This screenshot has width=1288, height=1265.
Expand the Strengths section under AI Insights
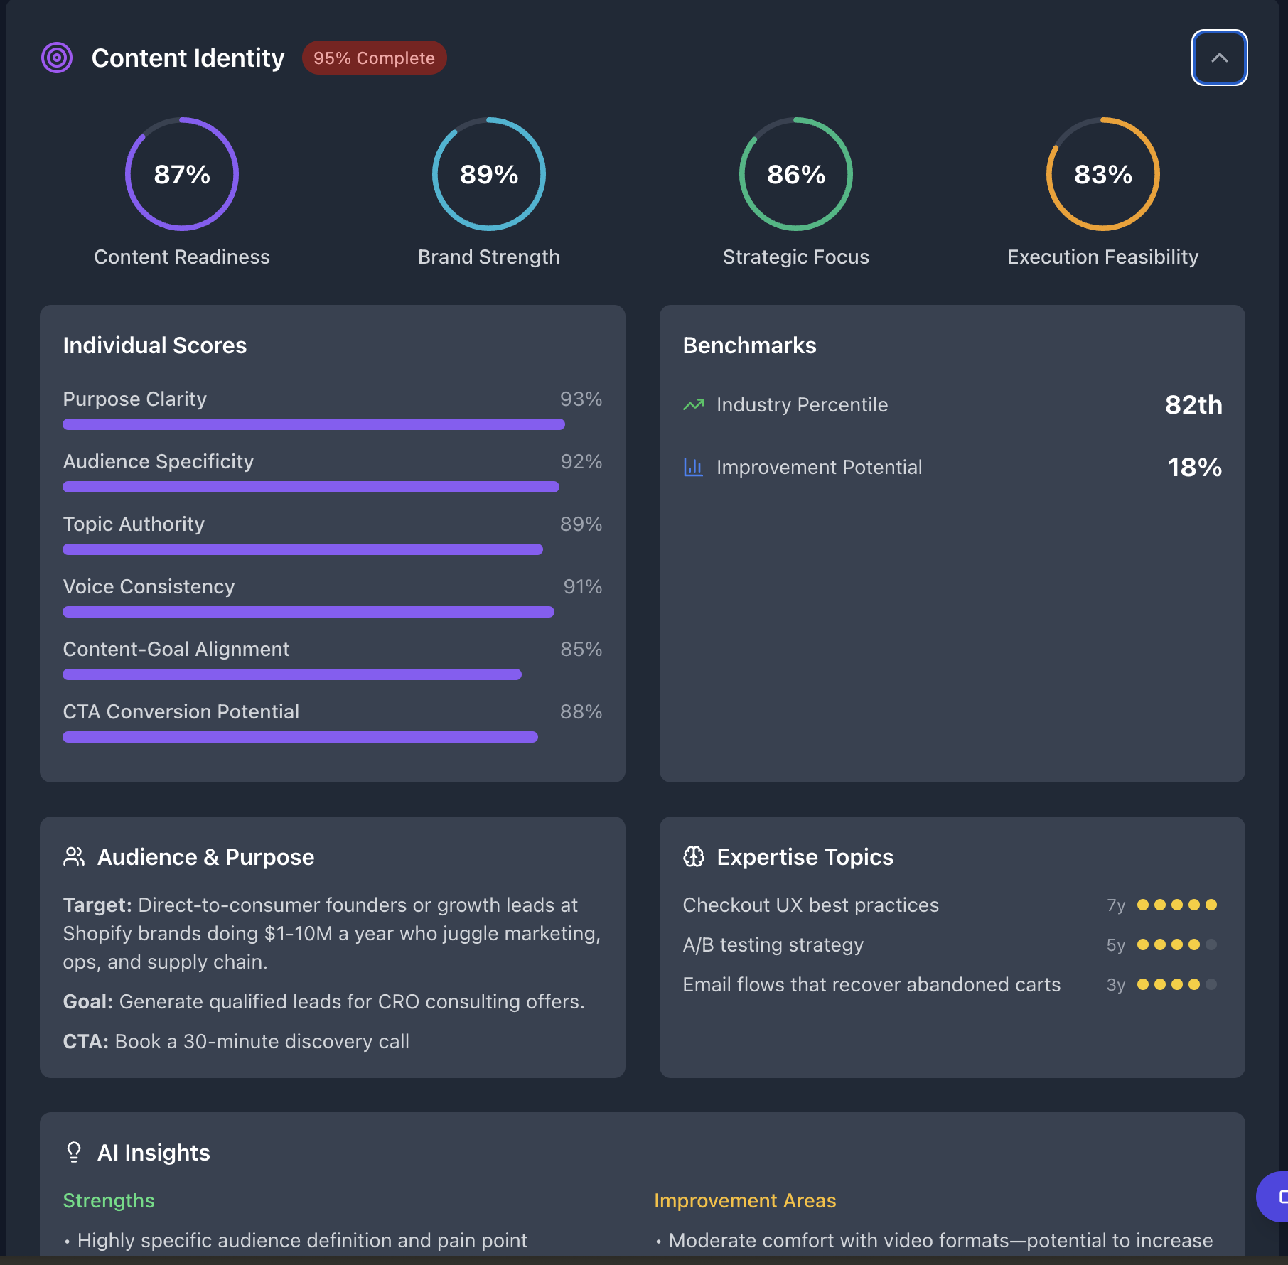[x=109, y=1200]
